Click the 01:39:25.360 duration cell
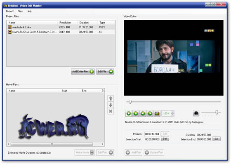 [86, 27]
